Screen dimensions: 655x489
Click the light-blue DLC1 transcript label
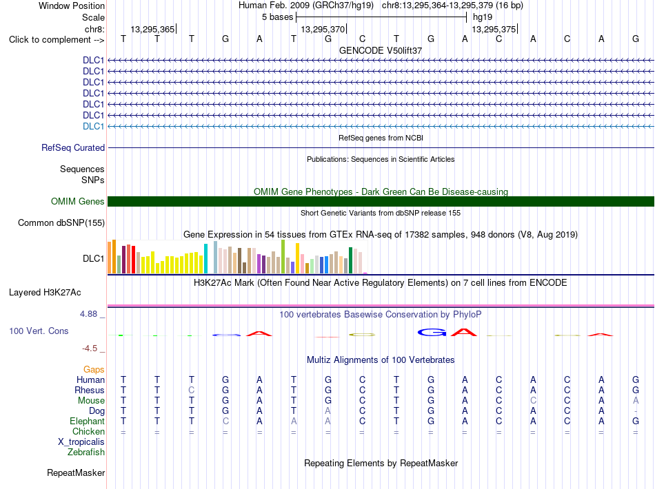(94, 127)
